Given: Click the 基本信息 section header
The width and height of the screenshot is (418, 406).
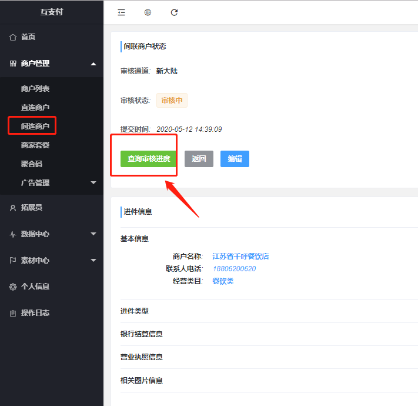Looking at the screenshot, I should (135, 238).
